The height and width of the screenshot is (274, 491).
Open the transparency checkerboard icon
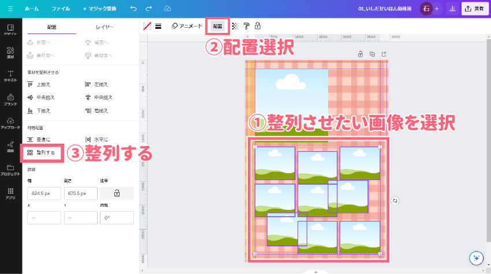[x=235, y=27]
